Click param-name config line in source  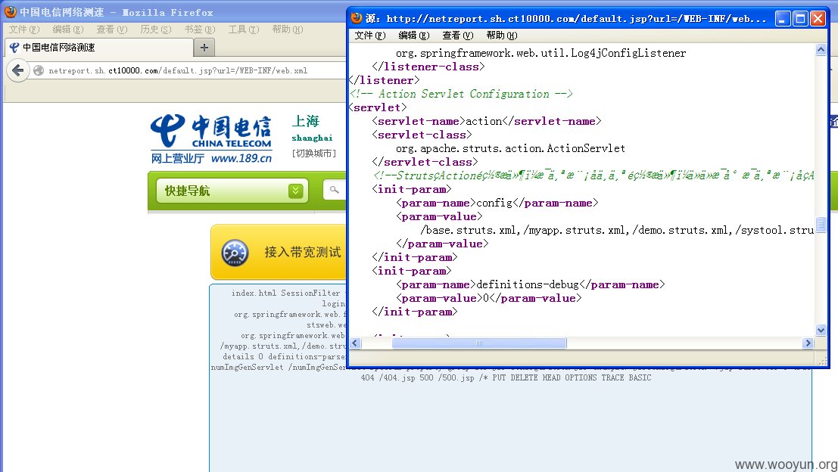(x=497, y=203)
